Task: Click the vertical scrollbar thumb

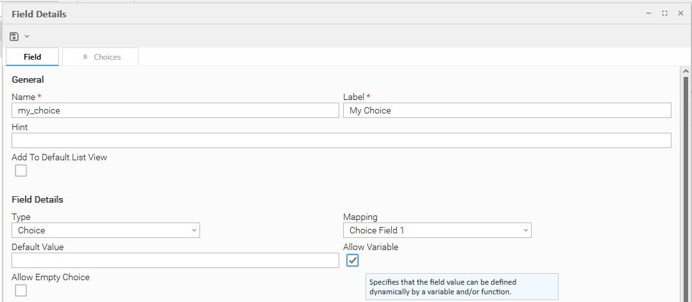Action: coord(686,186)
